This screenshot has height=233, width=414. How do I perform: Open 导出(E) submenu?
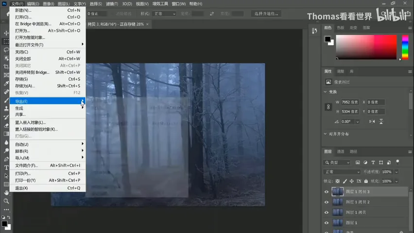point(48,101)
